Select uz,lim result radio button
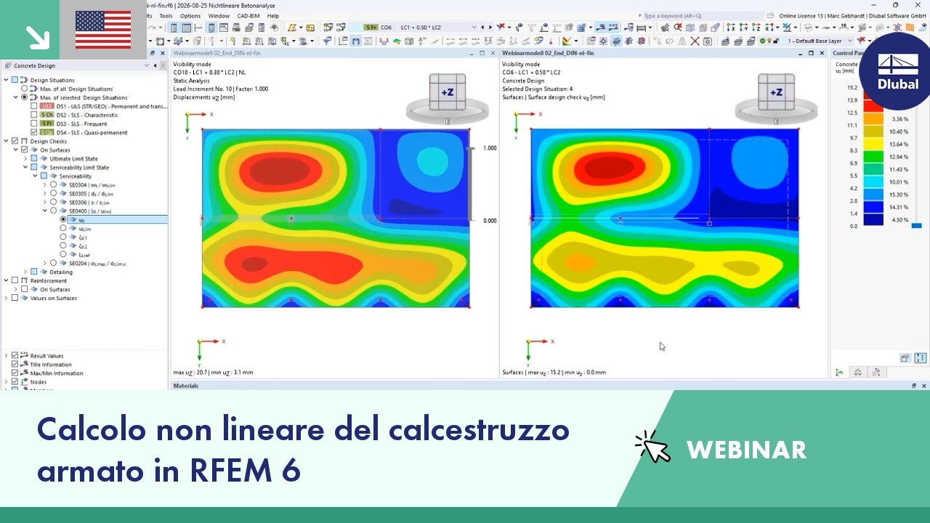Image resolution: width=930 pixels, height=523 pixels. tap(62, 228)
